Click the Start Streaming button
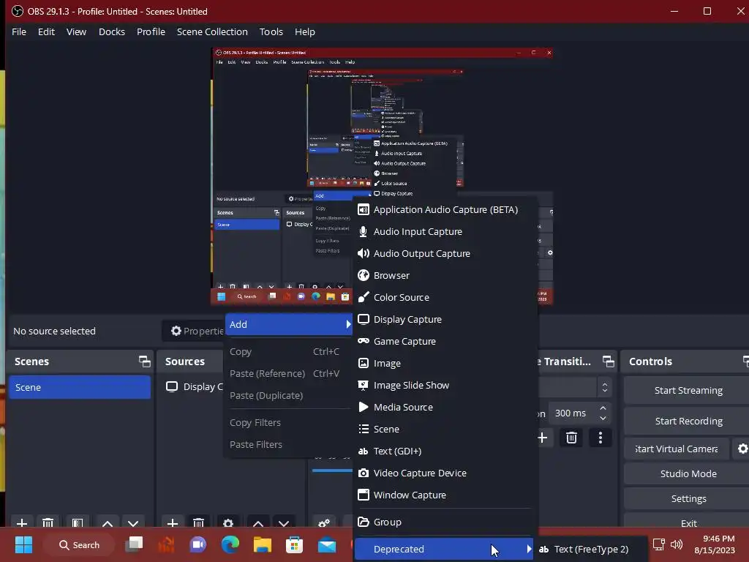 click(x=688, y=391)
